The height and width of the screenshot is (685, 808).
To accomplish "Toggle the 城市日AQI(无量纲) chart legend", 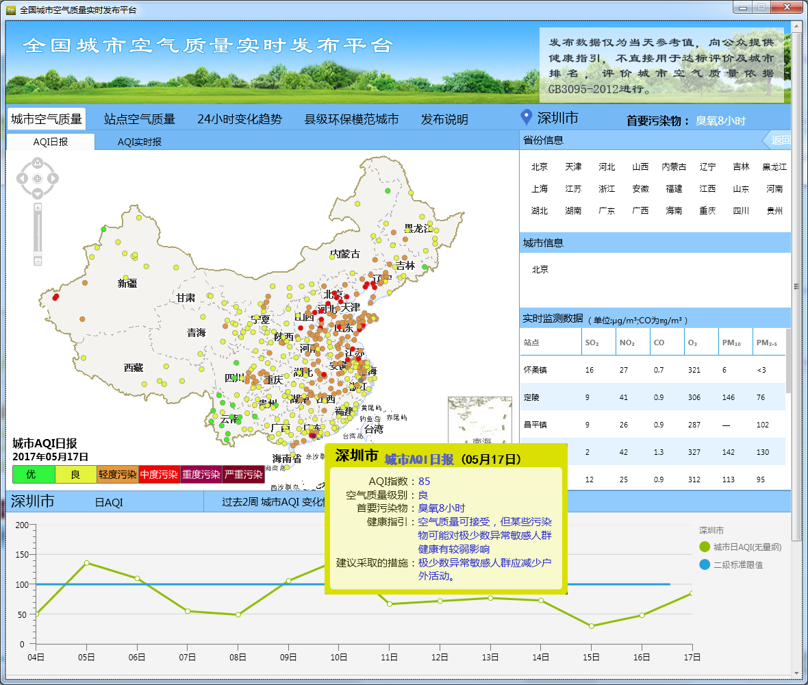I will pos(740,547).
